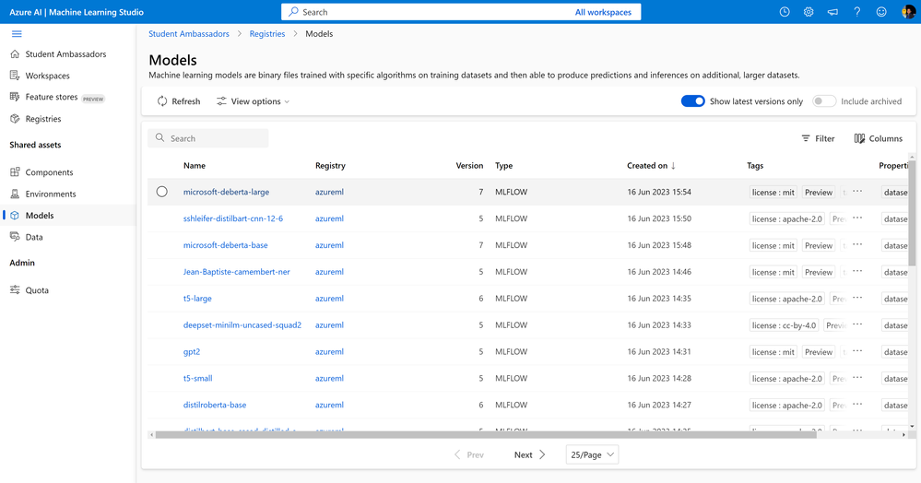Open Feature stores in sidebar

tap(51, 97)
